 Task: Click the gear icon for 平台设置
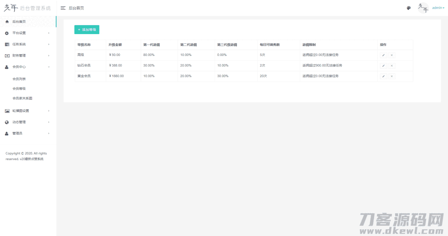(7, 33)
